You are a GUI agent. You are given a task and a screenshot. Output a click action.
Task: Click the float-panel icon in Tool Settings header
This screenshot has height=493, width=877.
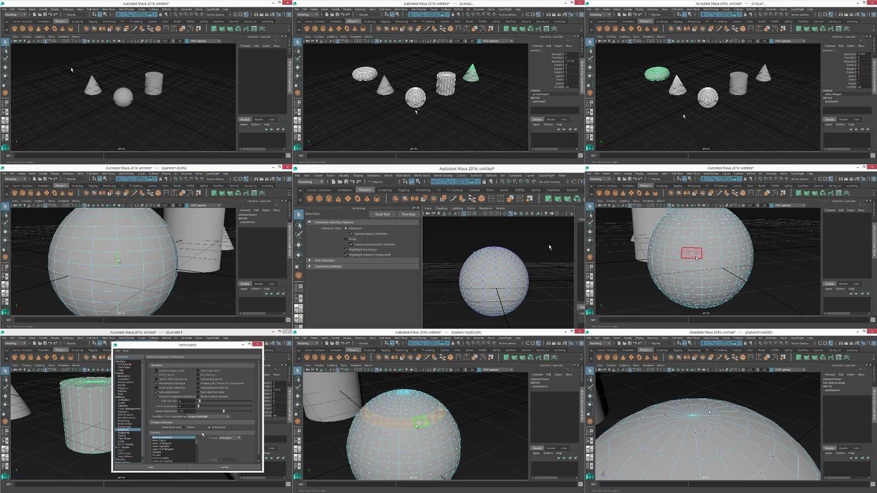414,208
